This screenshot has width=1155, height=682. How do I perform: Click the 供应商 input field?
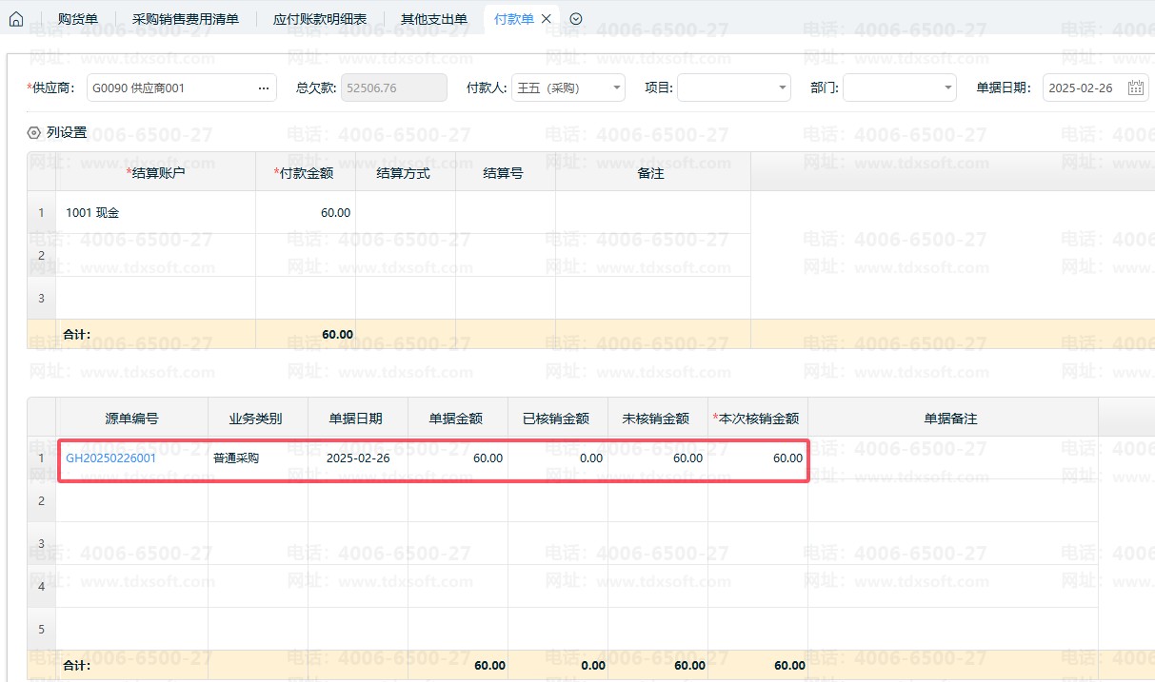point(169,88)
